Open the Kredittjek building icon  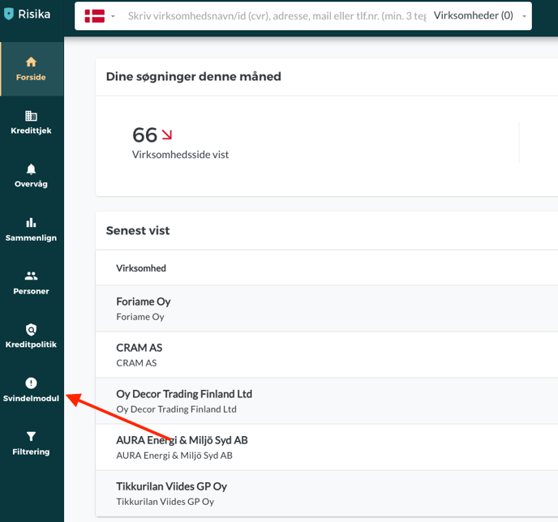[x=31, y=116]
